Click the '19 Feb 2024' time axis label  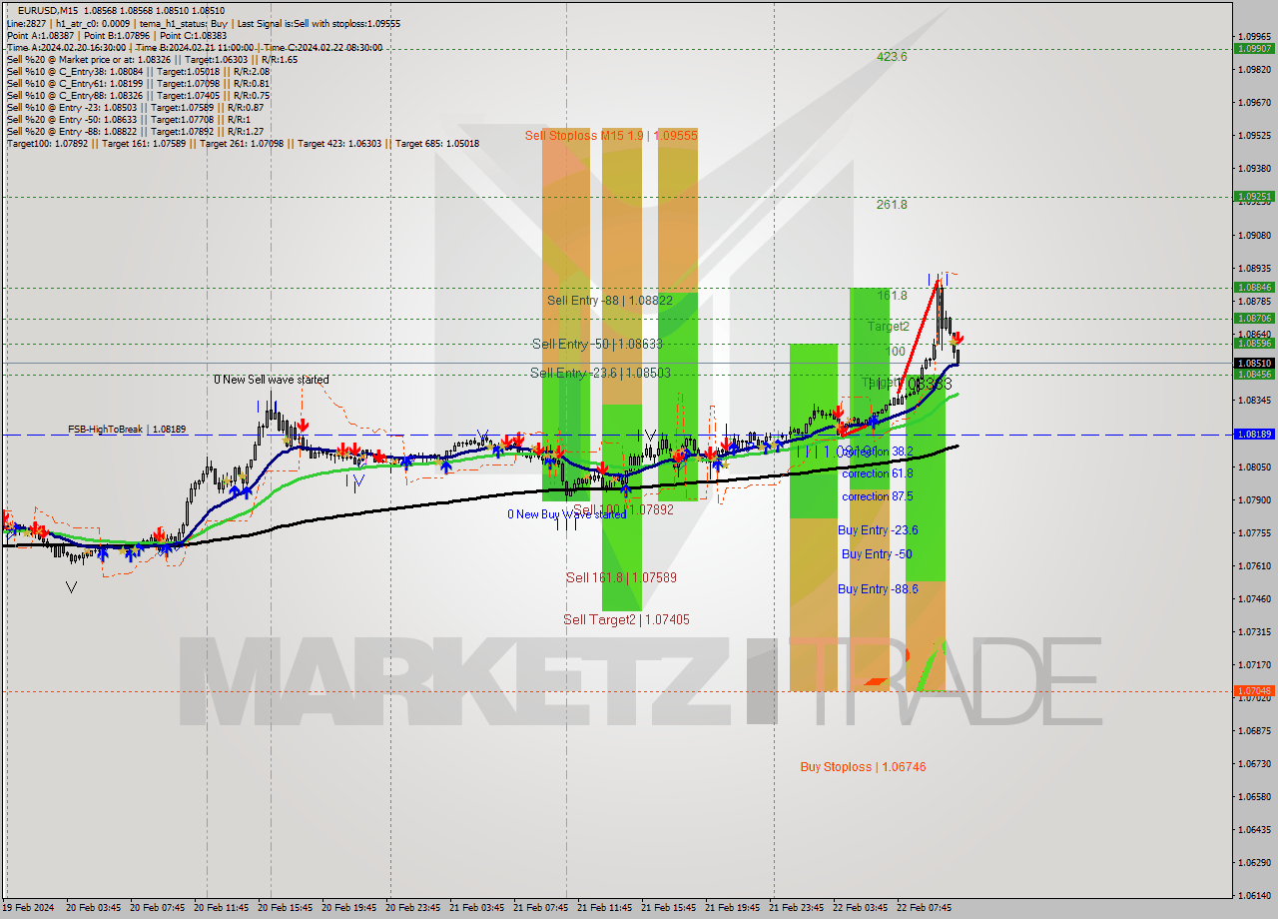pyautogui.click(x=28, y=908)
